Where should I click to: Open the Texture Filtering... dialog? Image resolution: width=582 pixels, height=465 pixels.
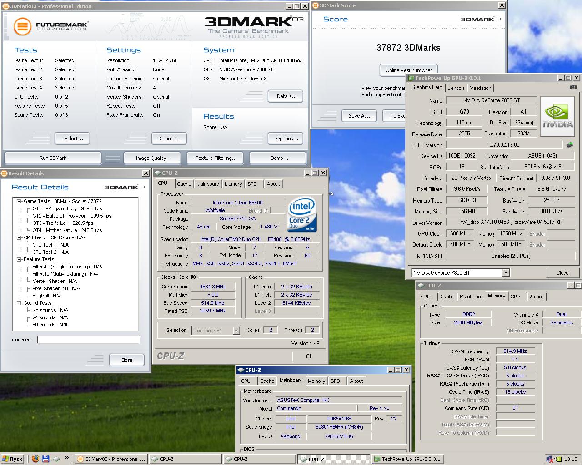pyautogui.click(x=216, y=158)
